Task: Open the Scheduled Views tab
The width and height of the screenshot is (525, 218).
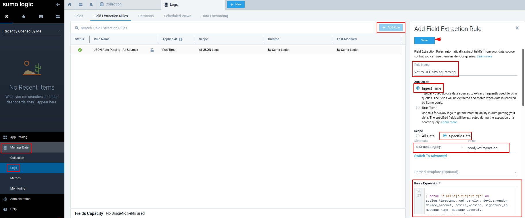Action: [x=178, y=16]
